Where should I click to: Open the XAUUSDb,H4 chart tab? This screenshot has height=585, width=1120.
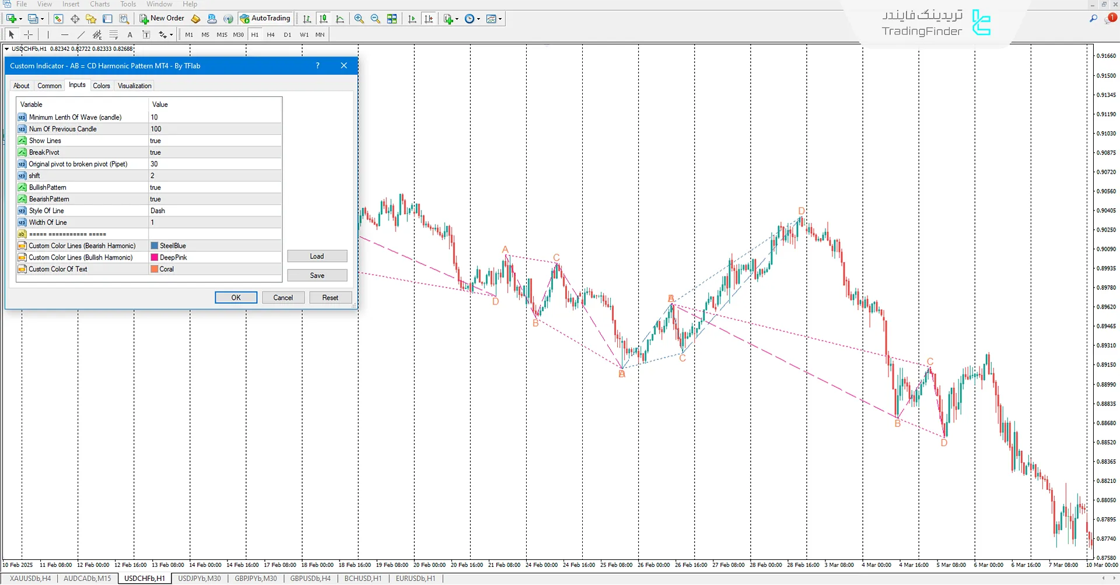(x=30, y=579)
